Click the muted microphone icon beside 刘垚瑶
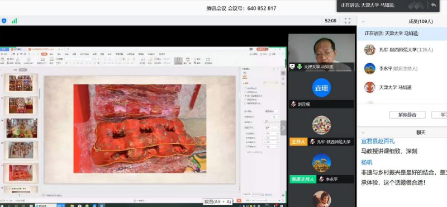The width and height of the screenshot is (447, 207). [x=293, y=104]
